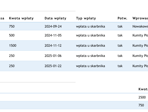This screenshot has width=148, height=112.
Task: Click the date 2025-01-06
Action: (x=53, y=56)
